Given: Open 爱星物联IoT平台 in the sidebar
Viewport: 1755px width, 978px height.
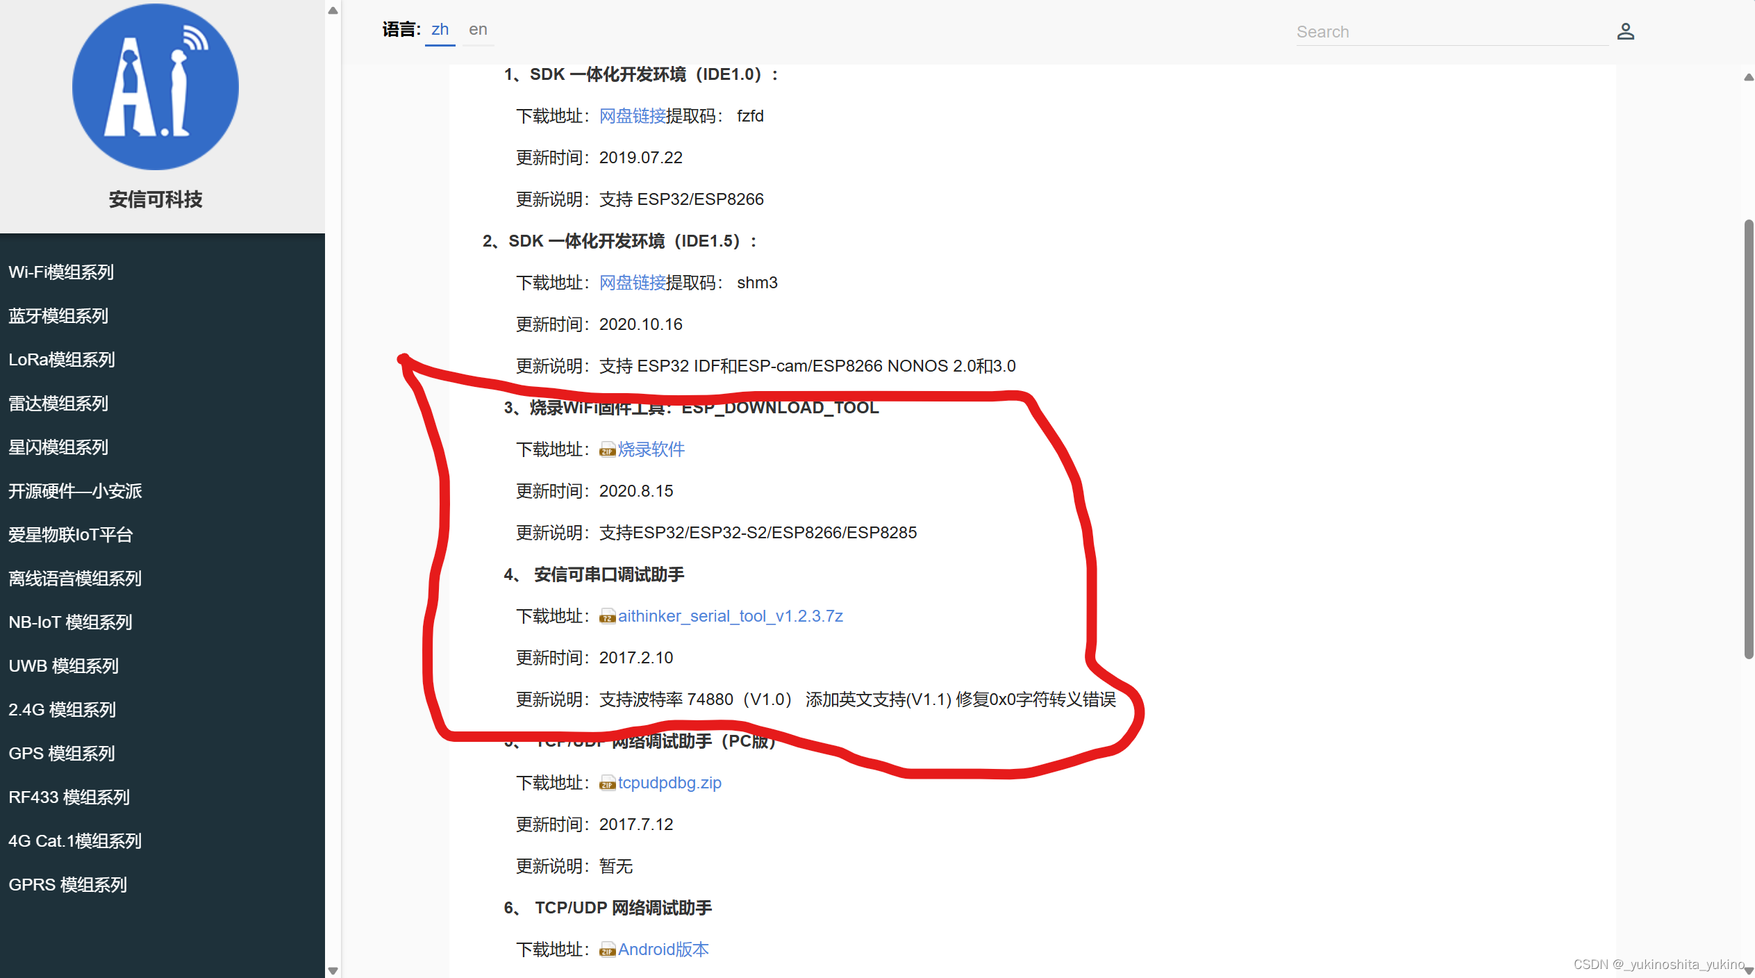Looking at the screenshot, I should [x=71, y=535].
